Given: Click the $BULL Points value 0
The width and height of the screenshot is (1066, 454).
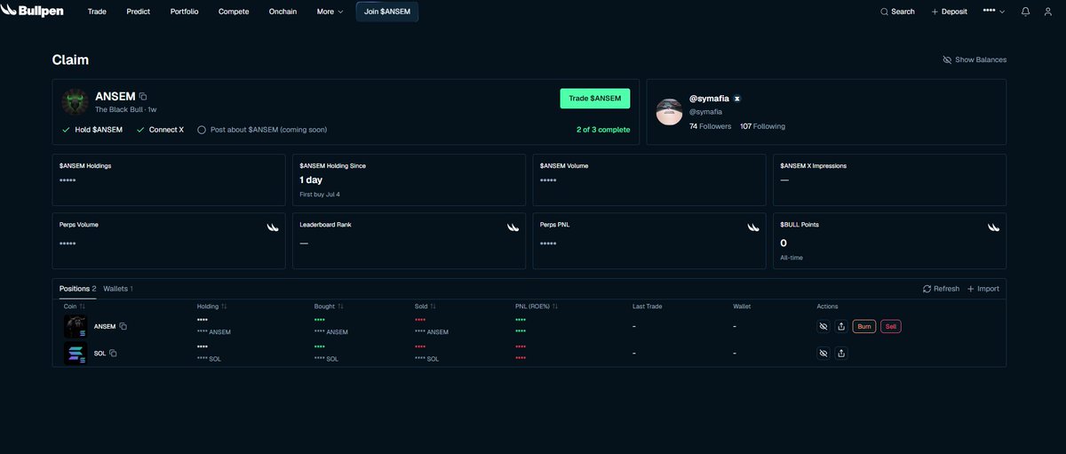Looking at the screenshot, I should 784,243.
